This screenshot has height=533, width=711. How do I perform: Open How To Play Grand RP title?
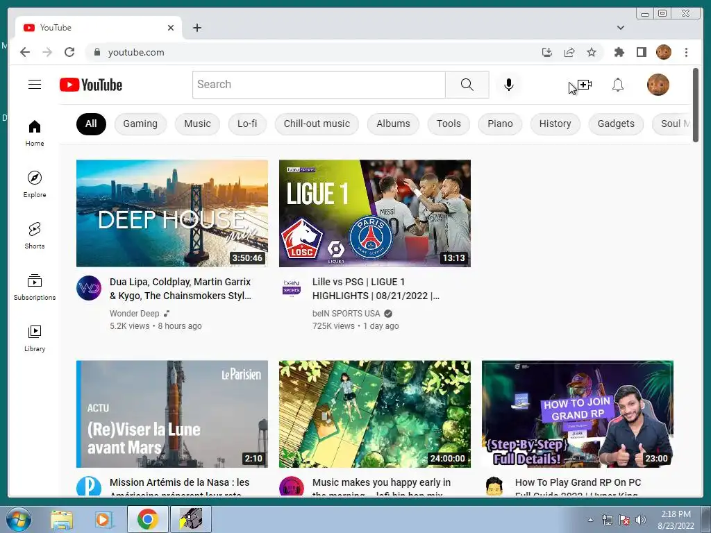point(578,488)
